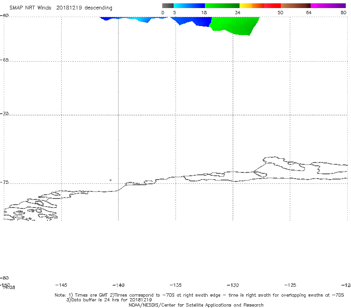Click the longitude label -130

(x=233, y=285)
